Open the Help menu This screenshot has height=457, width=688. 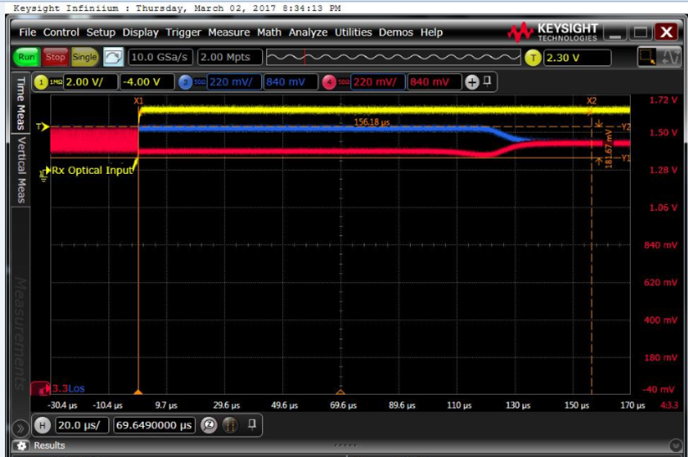431,33
